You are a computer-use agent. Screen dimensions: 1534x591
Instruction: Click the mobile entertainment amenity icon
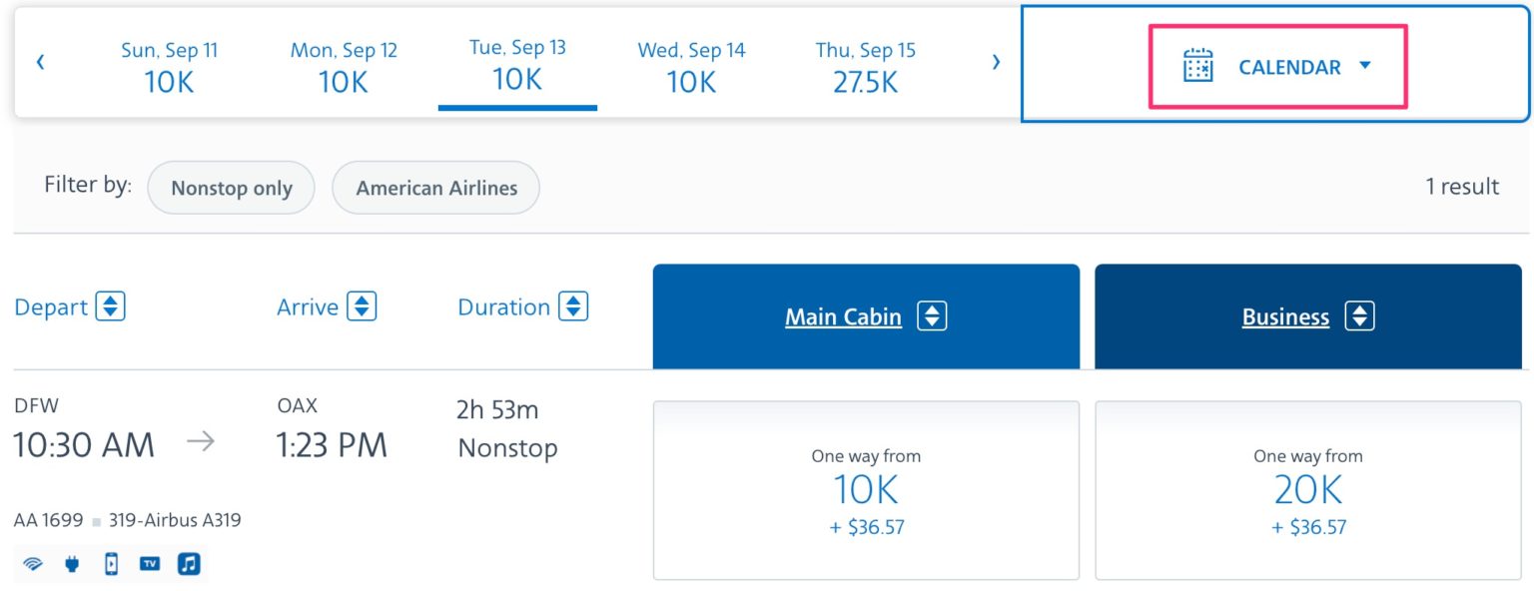[x=111, y=563]
